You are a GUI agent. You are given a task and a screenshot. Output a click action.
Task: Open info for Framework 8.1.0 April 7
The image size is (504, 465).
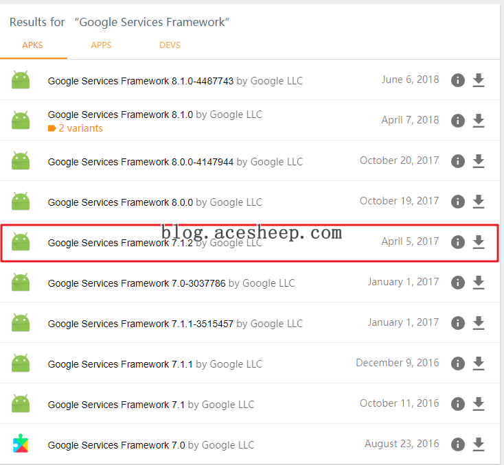458,121
